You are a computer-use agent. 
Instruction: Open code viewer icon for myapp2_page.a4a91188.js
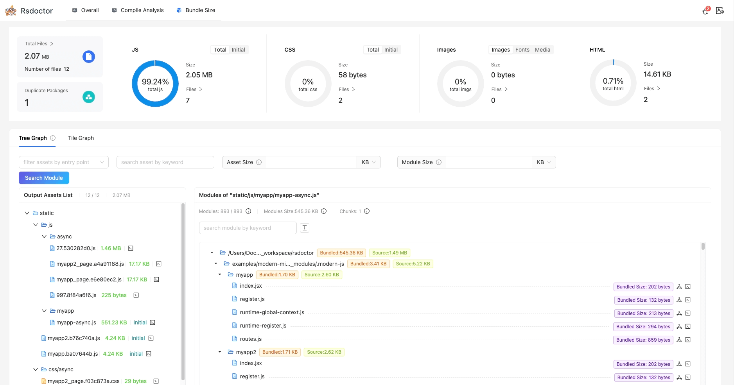159,264
